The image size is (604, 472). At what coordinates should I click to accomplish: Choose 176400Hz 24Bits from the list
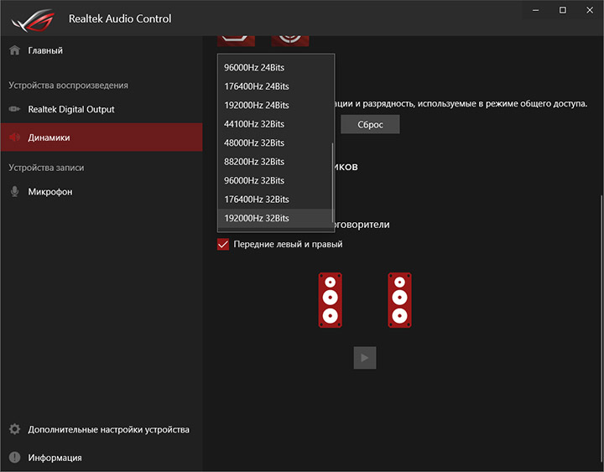pyautogui.click(x=257, y=86)
